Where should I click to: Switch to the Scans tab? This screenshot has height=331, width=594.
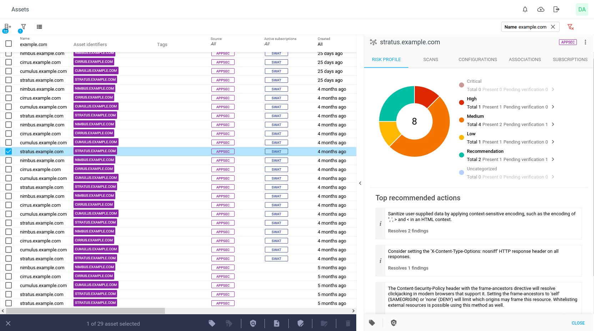(431, 60)
